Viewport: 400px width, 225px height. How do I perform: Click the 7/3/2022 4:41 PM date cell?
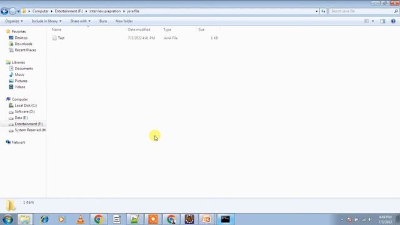[141, 38]
